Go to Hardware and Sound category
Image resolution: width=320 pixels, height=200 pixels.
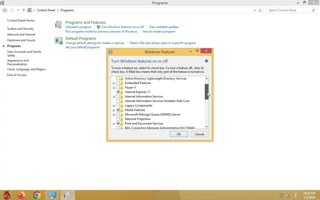pyautogui.click(x=21, y=40)
